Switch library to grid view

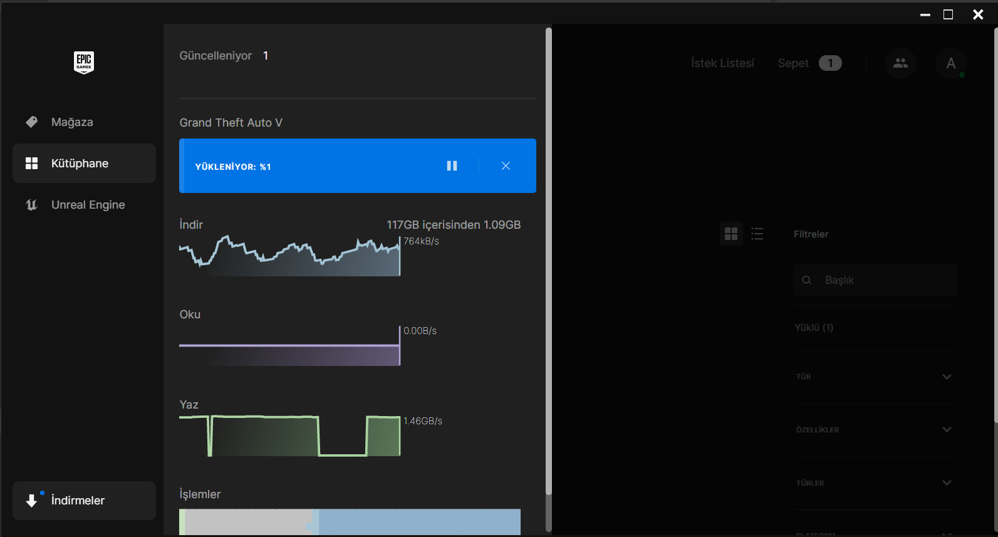point(731,234)
